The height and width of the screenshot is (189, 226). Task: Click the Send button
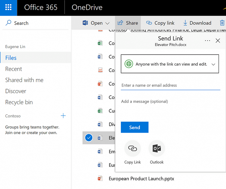click(135, 127)
